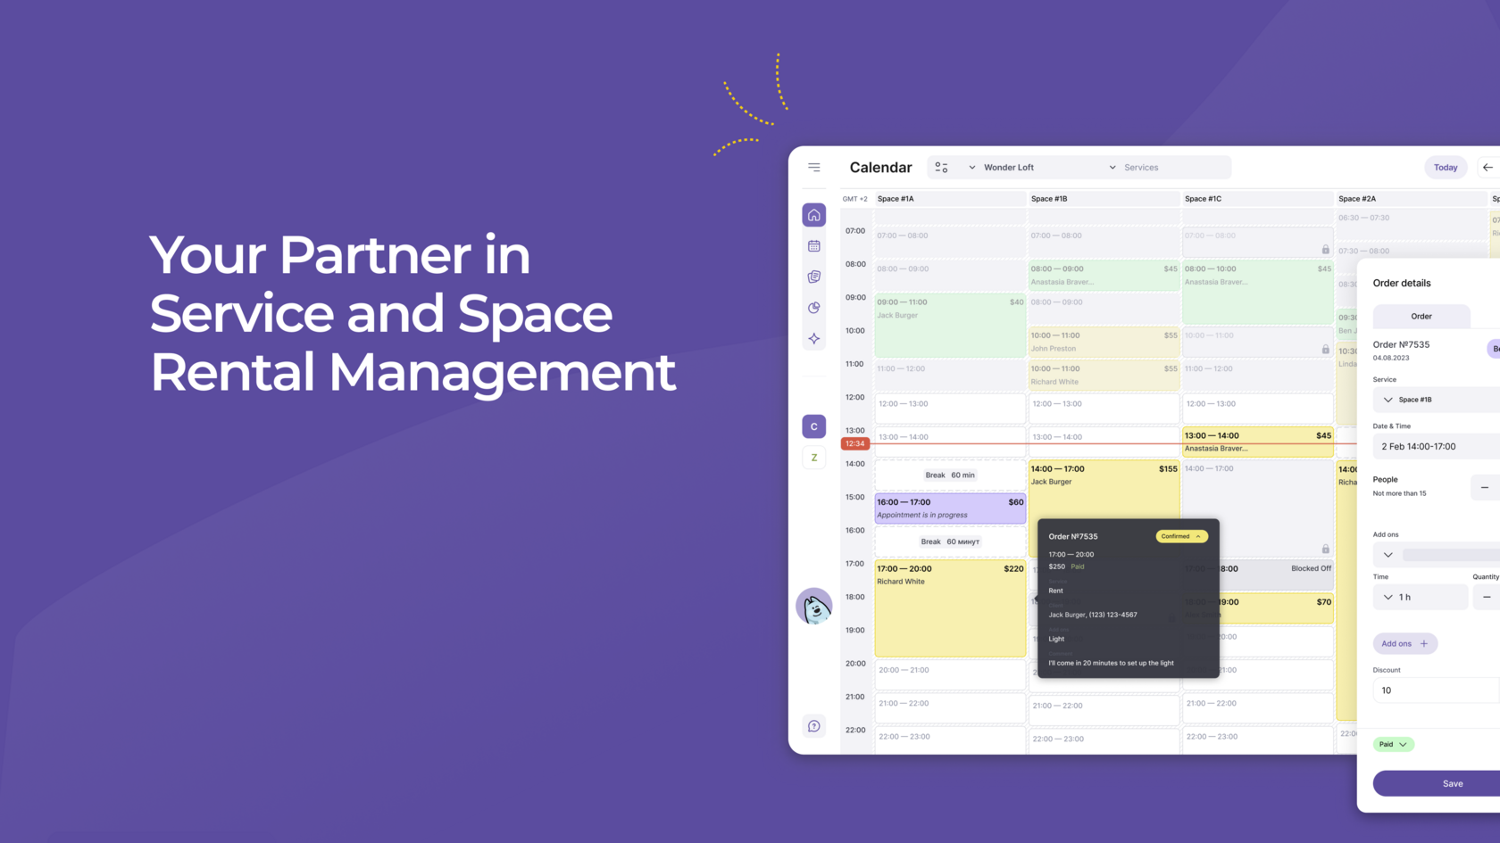This screenshot has height=843, width=1500.
Task: Click the lock icon on Space #1C 10:00 slot
Action: tap(1325, 350)
